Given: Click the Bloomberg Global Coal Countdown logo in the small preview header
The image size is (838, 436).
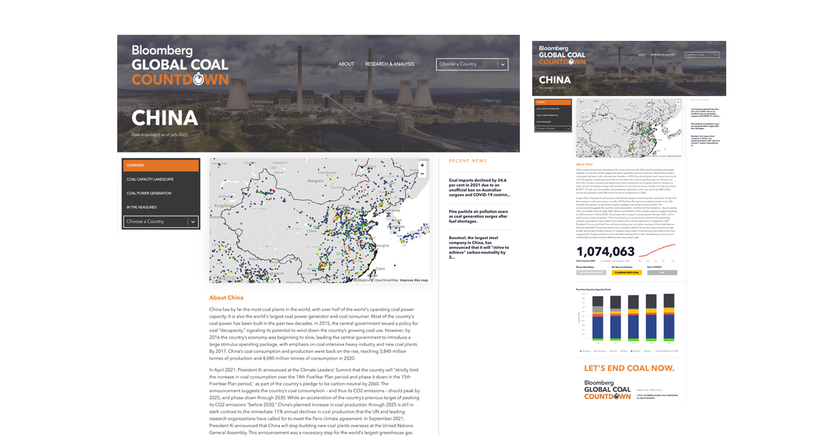Looking at the screenshot, I should click(562, 55).
